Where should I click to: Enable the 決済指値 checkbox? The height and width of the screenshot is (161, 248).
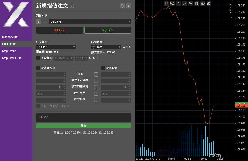[103, 68]
